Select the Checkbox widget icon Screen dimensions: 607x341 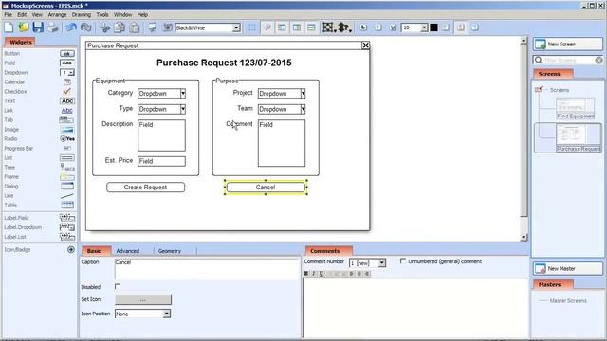click(x=67, y=91)
